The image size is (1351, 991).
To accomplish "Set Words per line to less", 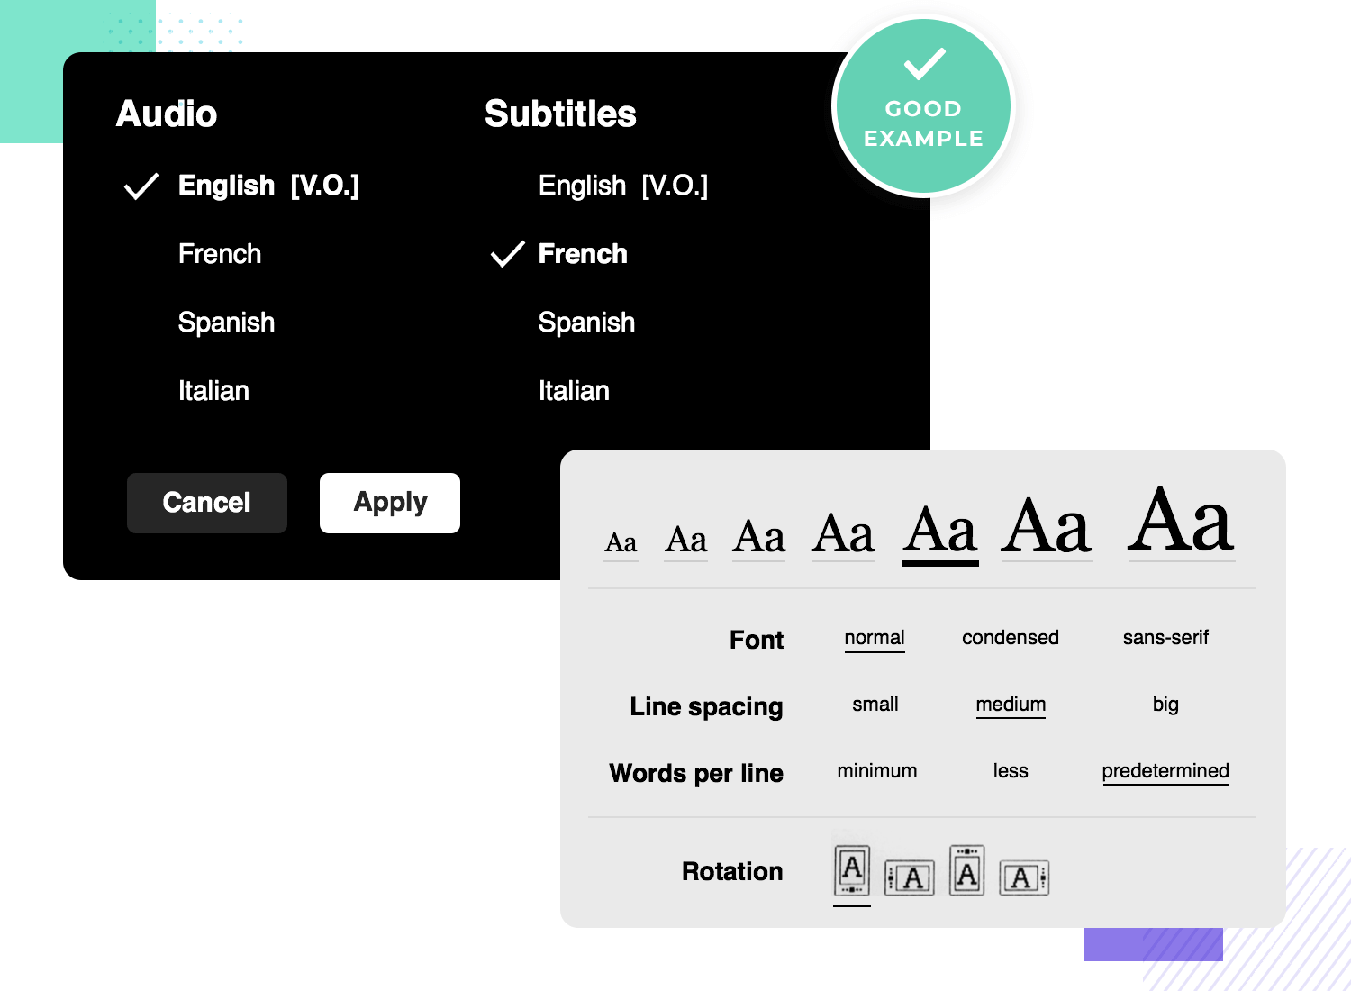I will [x=1011, y=771].
